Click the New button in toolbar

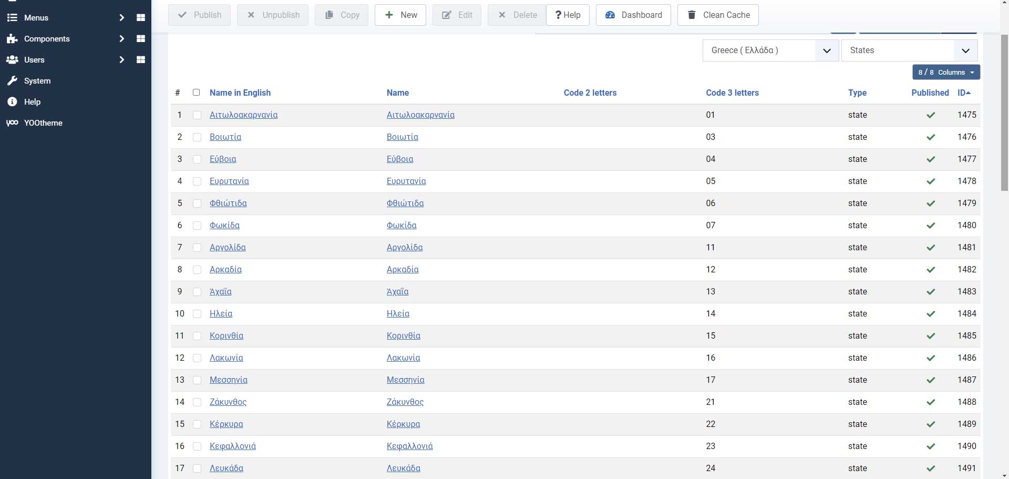(x=400, y=15)
